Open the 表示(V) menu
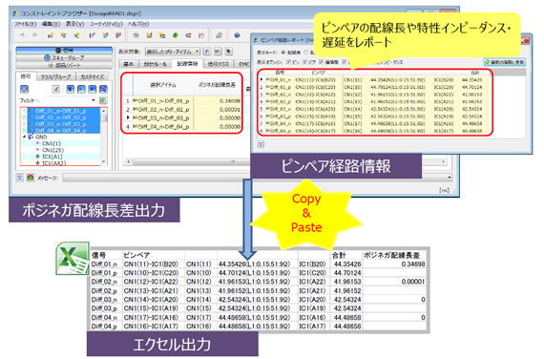Image resolution: width=544 pixels, height=359 pixels. (x=75, y=24)
